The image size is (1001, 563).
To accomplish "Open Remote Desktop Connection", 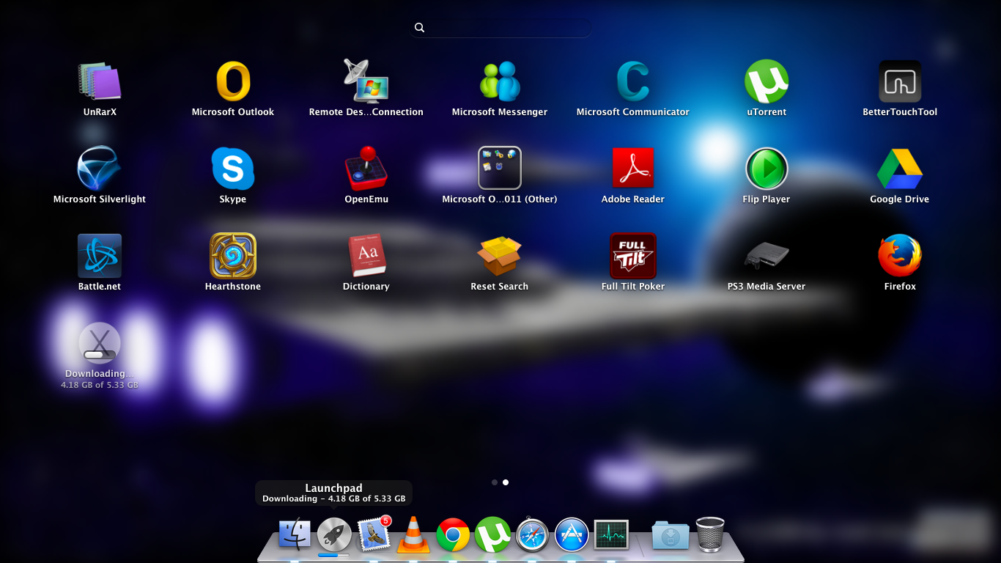I will 366,81.
